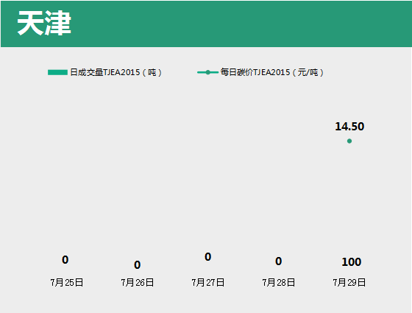Select the zero label above 7月27日
Image resolution: width=412 pixels, height=313 pixels.
pos(207,257)
